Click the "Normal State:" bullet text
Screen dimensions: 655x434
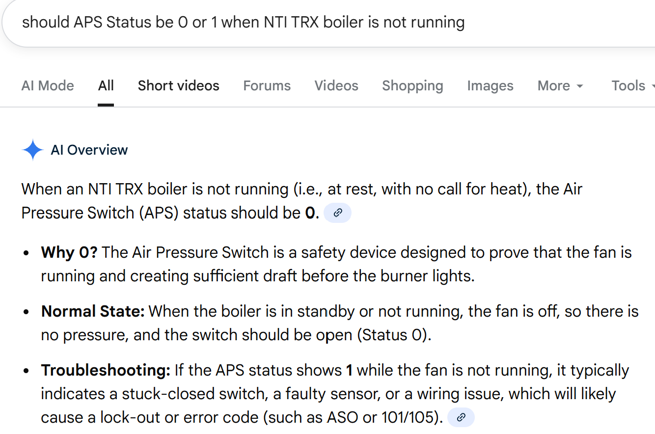(92, 311)
